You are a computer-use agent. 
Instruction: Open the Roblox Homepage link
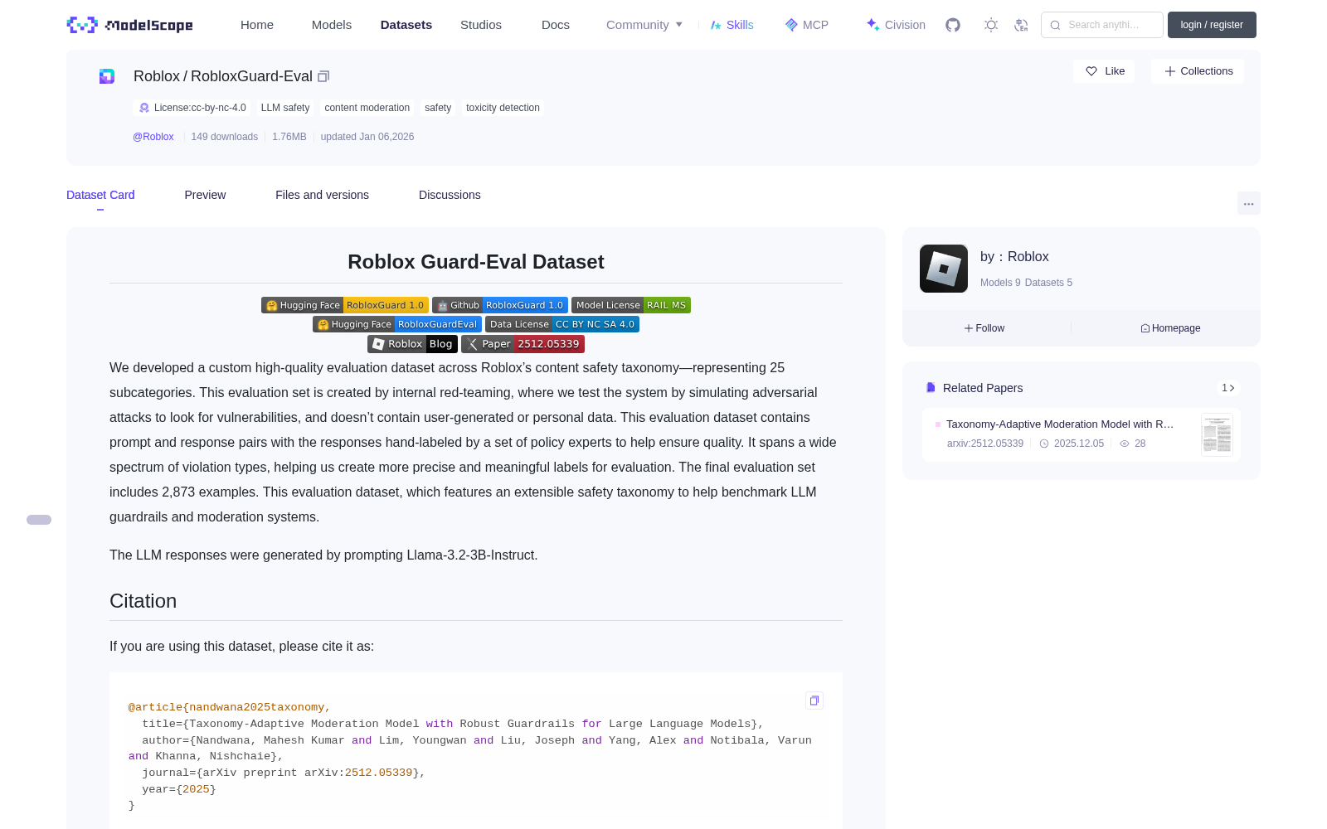tap(1170, 328)
